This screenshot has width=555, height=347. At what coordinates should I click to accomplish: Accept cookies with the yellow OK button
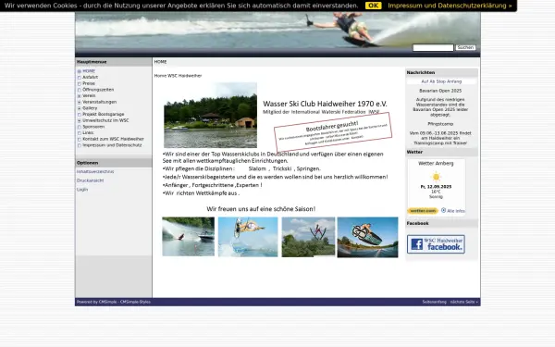tap(373, 6)
